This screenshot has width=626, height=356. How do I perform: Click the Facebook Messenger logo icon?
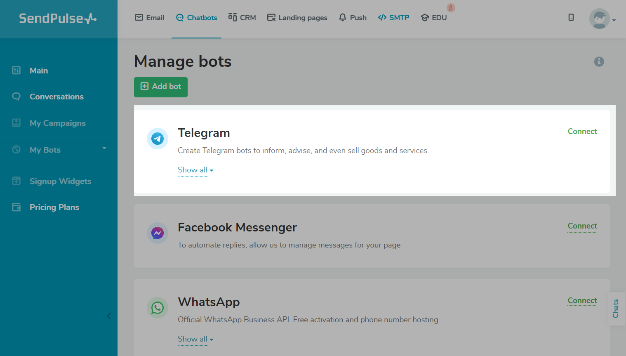click(158, 233)
